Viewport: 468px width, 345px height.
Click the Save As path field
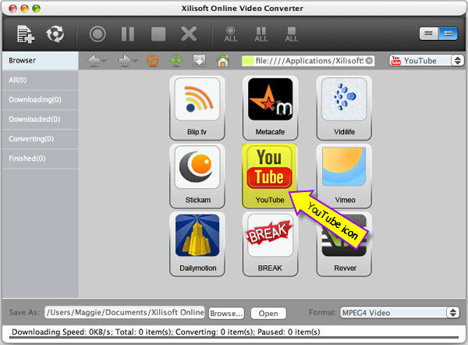coord(125,312)
